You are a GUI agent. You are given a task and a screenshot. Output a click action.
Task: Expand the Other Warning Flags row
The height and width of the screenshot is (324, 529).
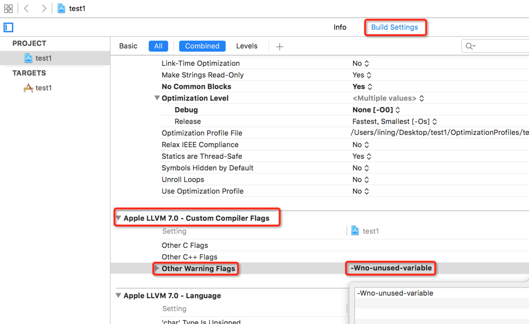point(157,268)
